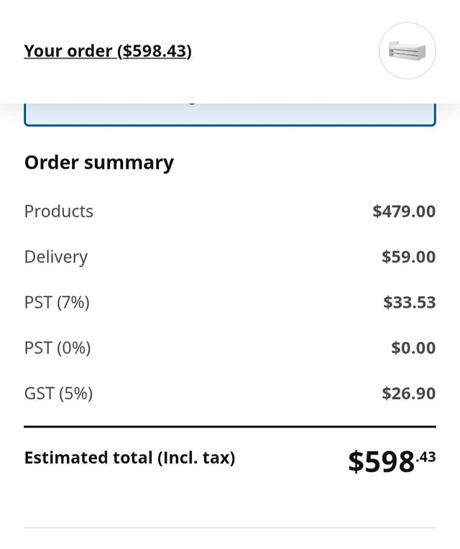Select the blue information box

point(230,114)
